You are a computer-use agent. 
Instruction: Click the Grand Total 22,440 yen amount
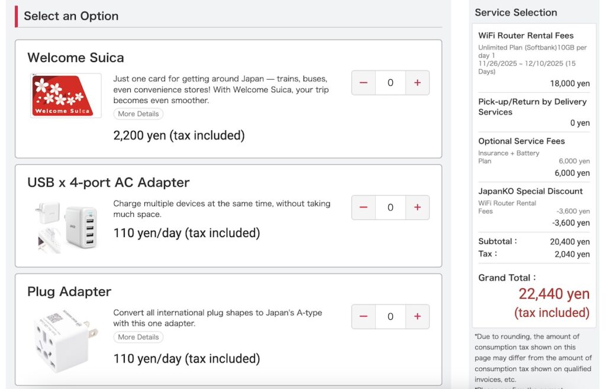(554, 294)
